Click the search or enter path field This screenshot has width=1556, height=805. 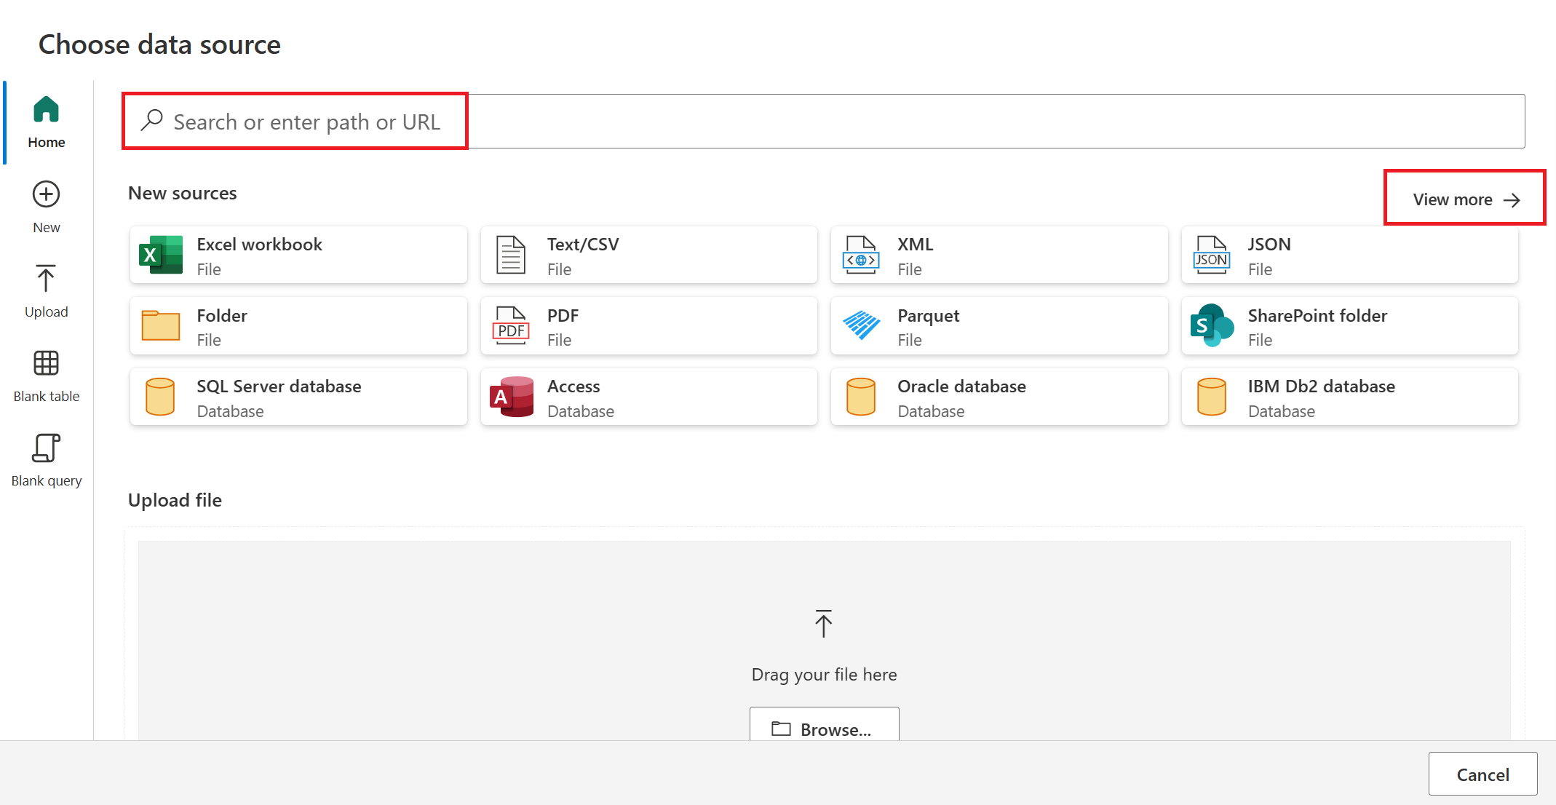click(822, 122)
